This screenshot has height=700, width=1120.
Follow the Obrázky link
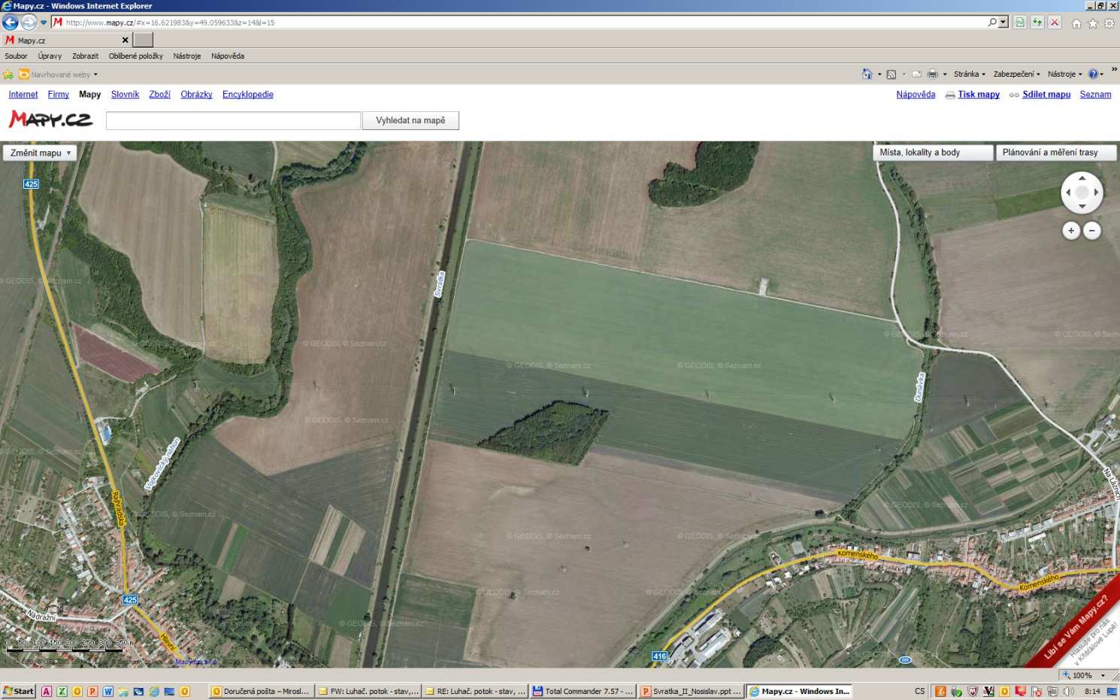196,95
